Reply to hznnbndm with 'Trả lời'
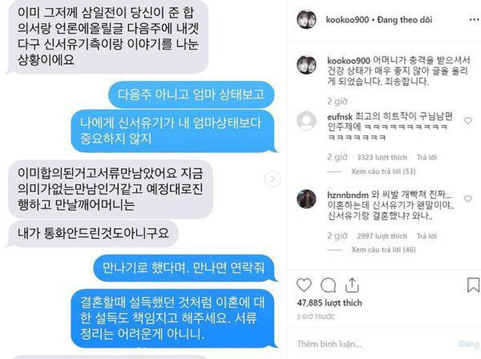The image size is (481, 359). [x=427, y=236]
